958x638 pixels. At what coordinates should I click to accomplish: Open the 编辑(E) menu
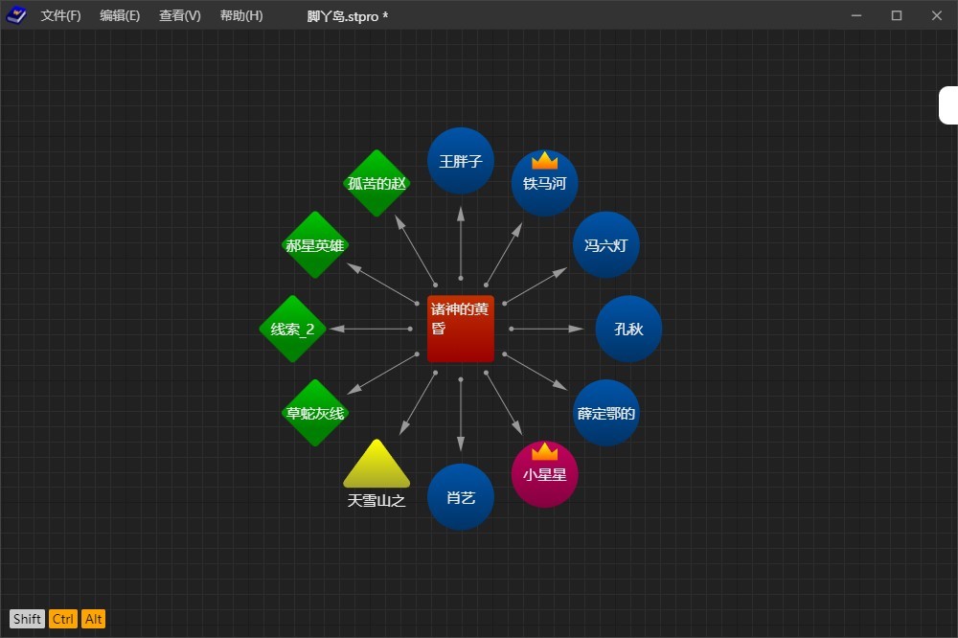point(120,16)
